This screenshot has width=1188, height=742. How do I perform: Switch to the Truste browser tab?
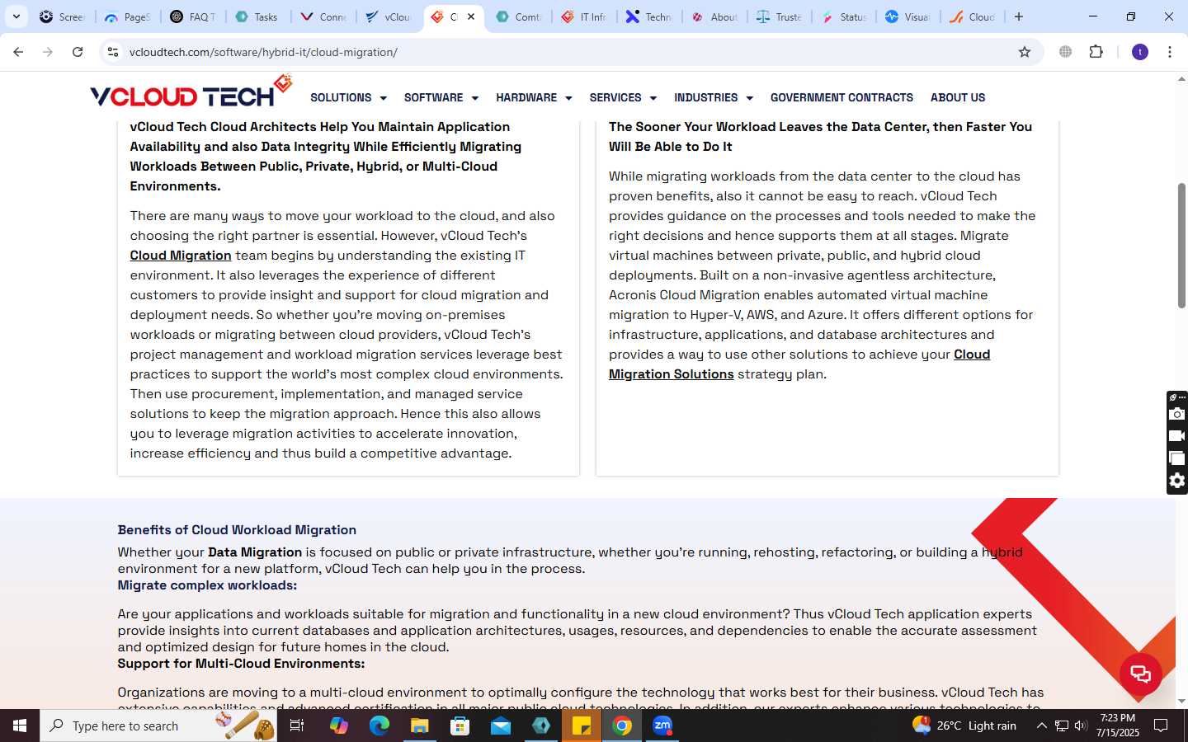point(780,16)
